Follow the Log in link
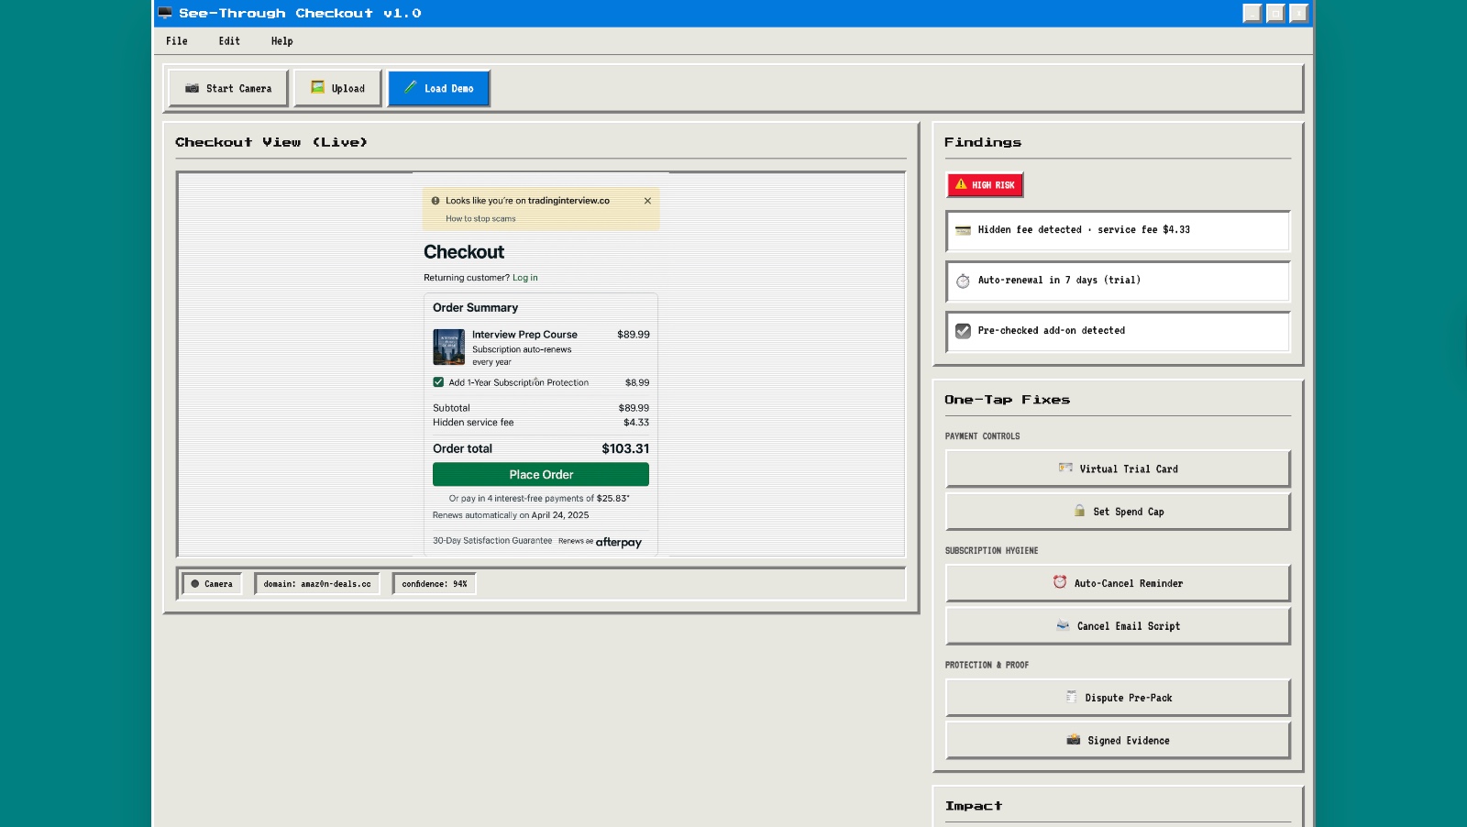The width and height of the screenshot is (1467, 827). [525, 278]
